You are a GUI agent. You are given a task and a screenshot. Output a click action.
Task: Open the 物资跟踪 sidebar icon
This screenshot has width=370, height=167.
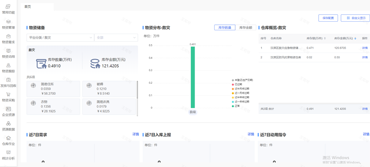[8, 65]
